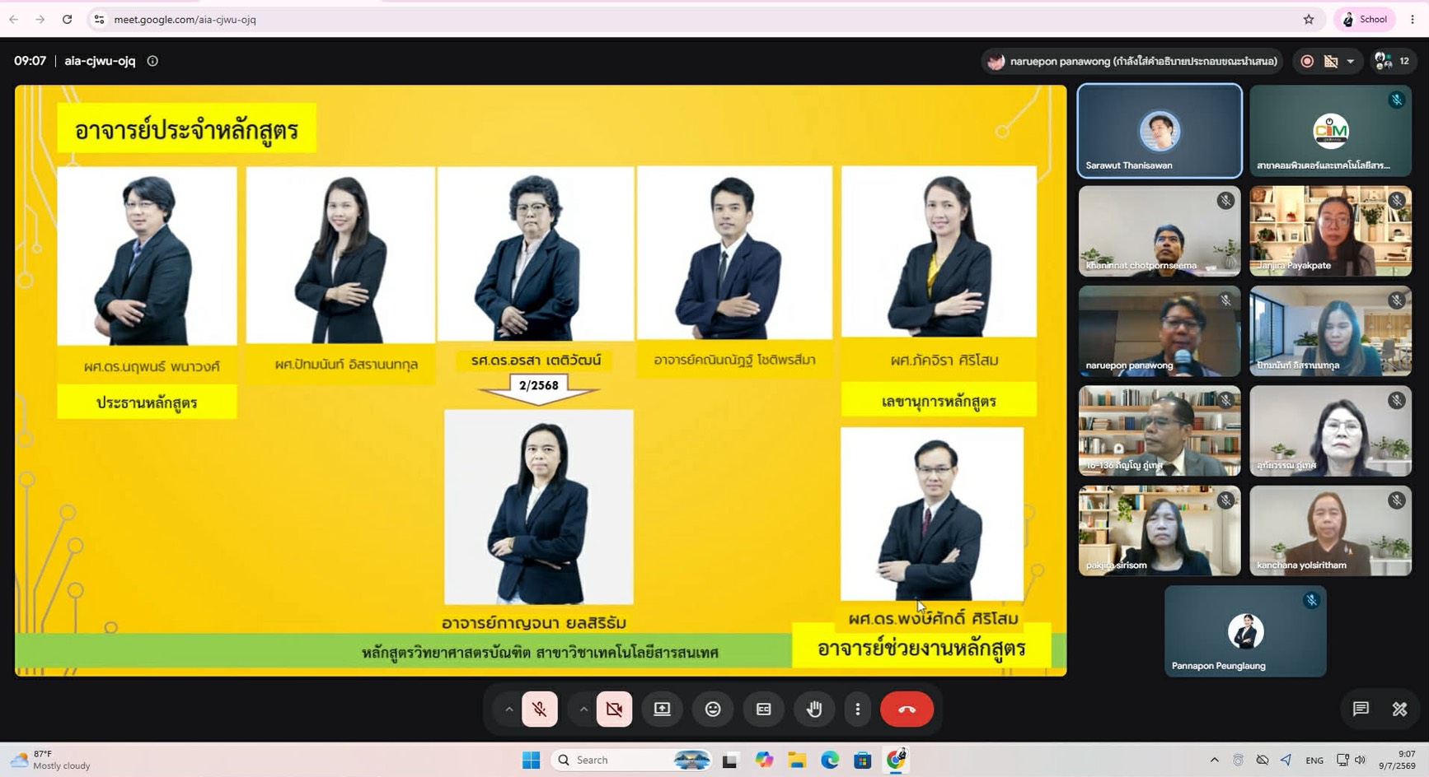Image resolution: width=1429 pixels, height=777 pixels.
Task: Open the chat panel icon
Action: point(1361,709)
